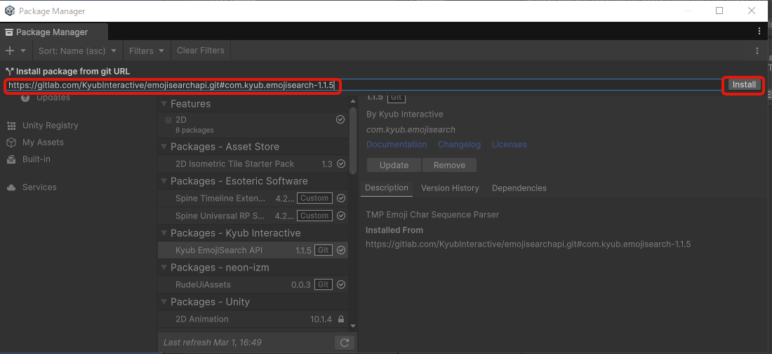This screenshot has width=772, height=354.
Task: Select the Spine Timeline Extensions package
Action: [x=253, y=198]
